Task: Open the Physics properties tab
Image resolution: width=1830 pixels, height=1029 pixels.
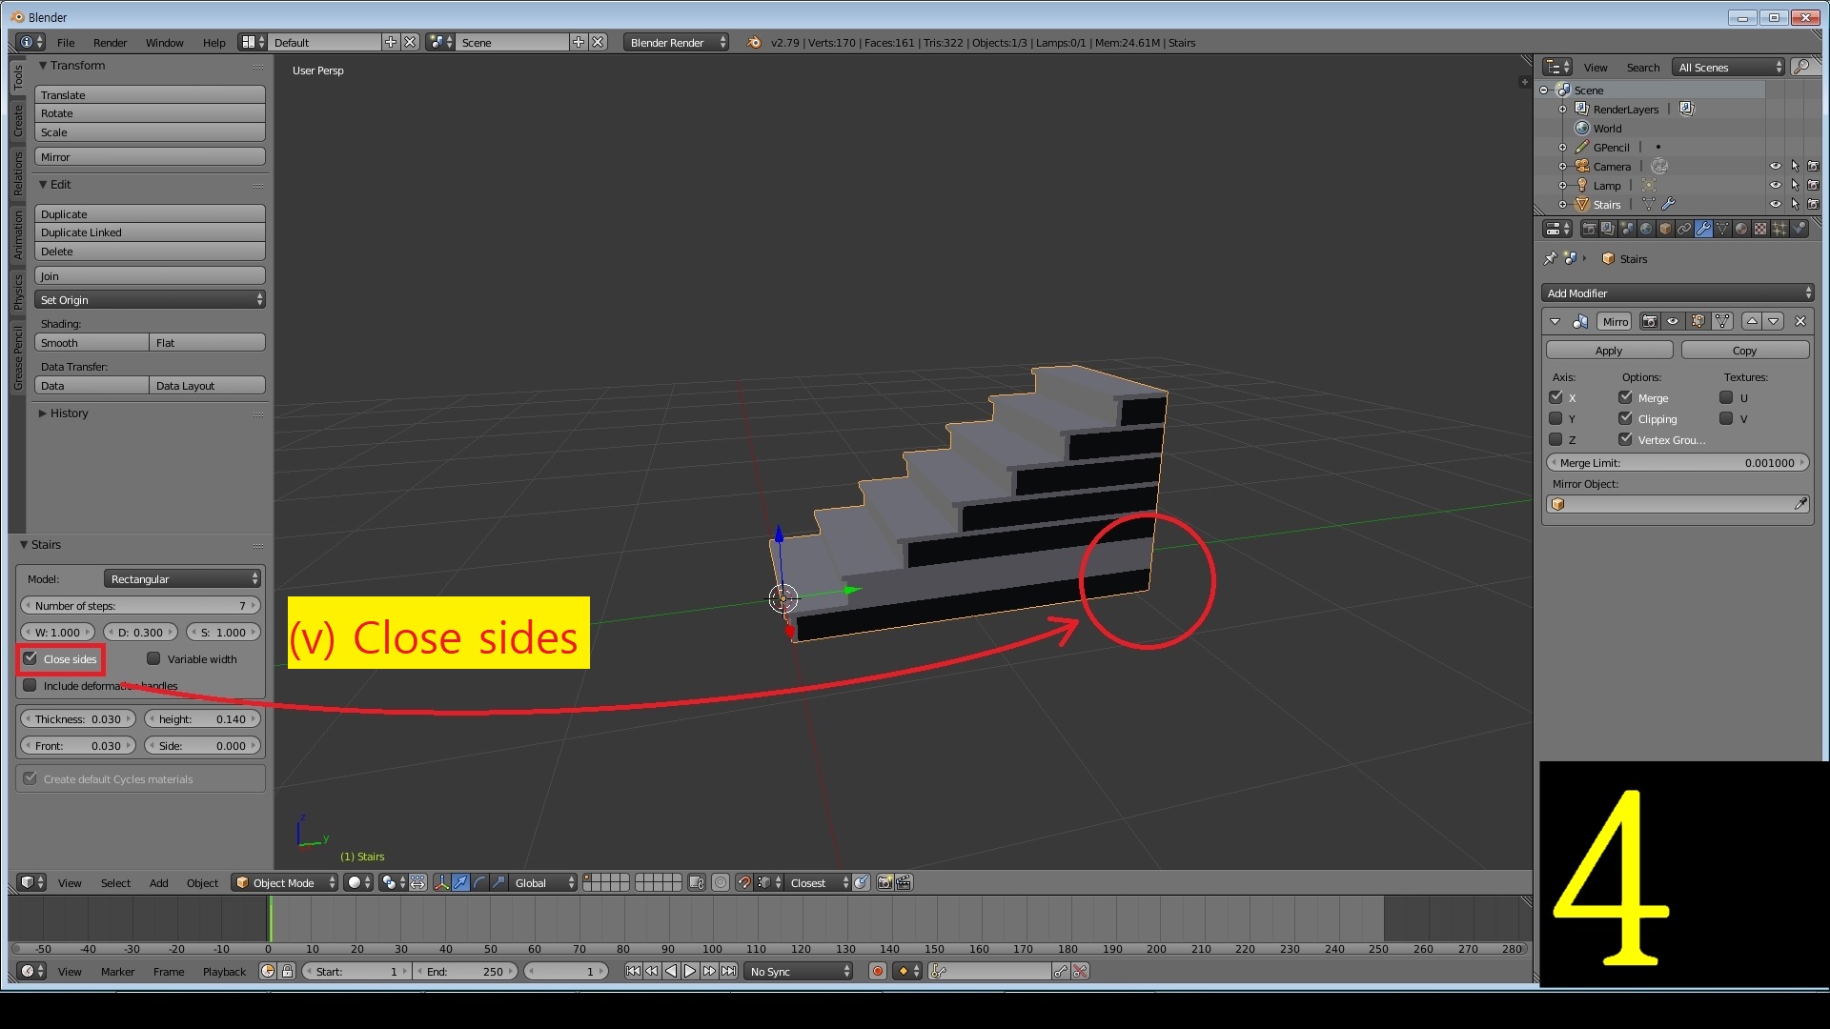Action: pos(1799,229)
